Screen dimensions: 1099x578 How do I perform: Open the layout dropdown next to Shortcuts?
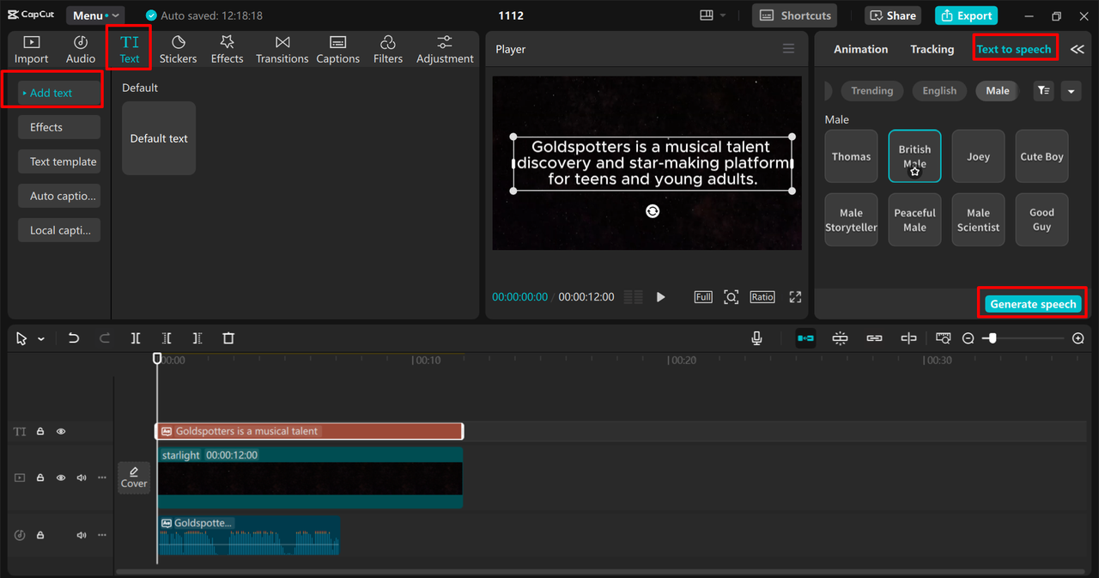tap(713, 15)
